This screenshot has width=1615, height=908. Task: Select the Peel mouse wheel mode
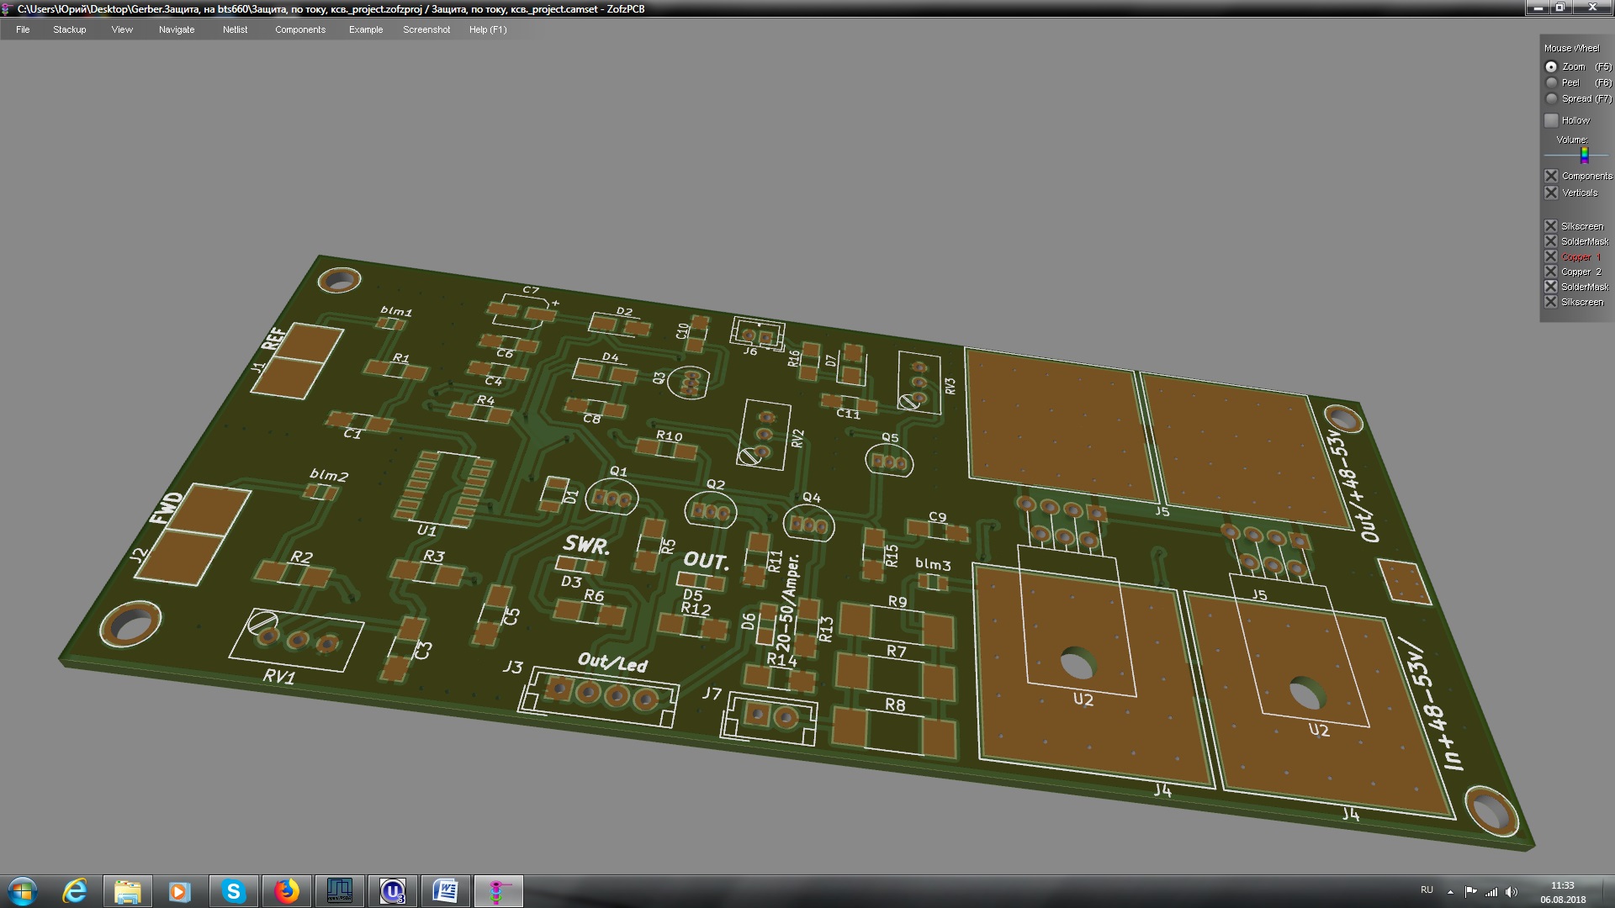(x=1552, y=82)
